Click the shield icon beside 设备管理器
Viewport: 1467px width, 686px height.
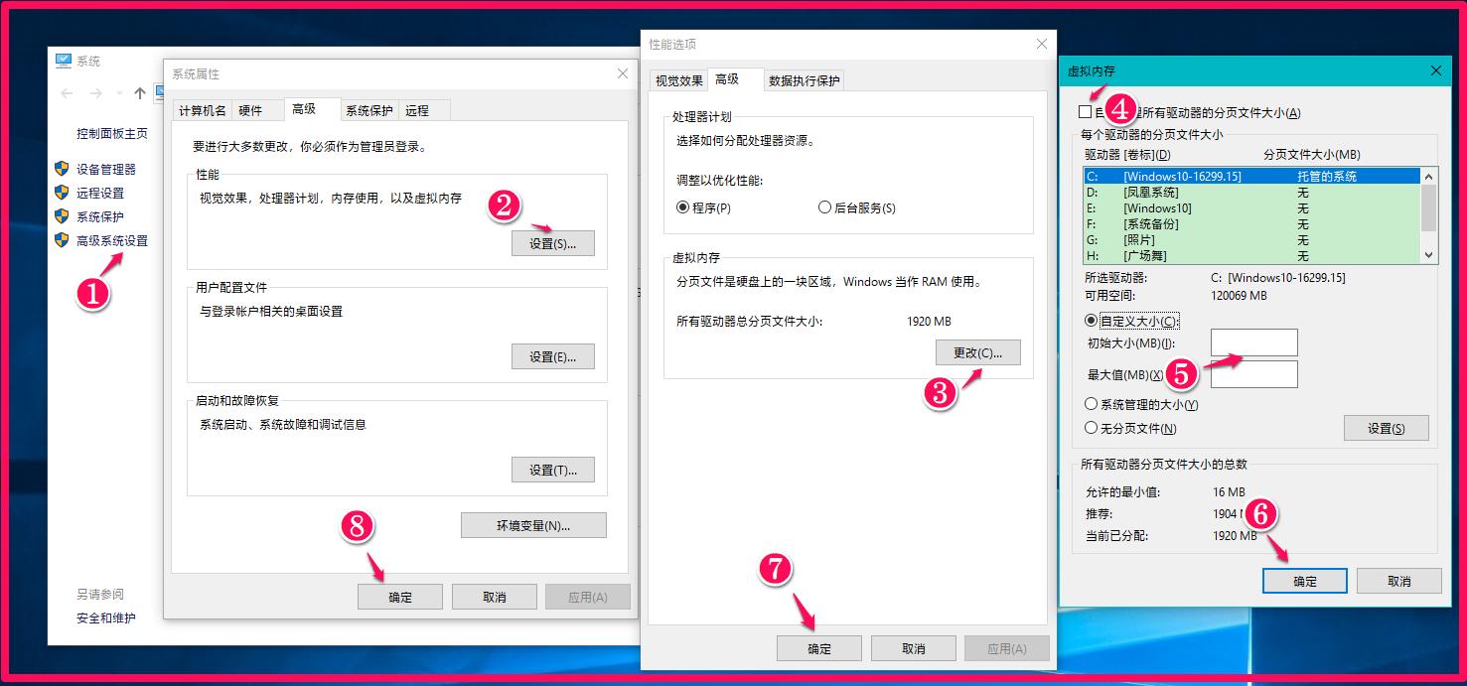pyautogui.click(x=60, y=169)
